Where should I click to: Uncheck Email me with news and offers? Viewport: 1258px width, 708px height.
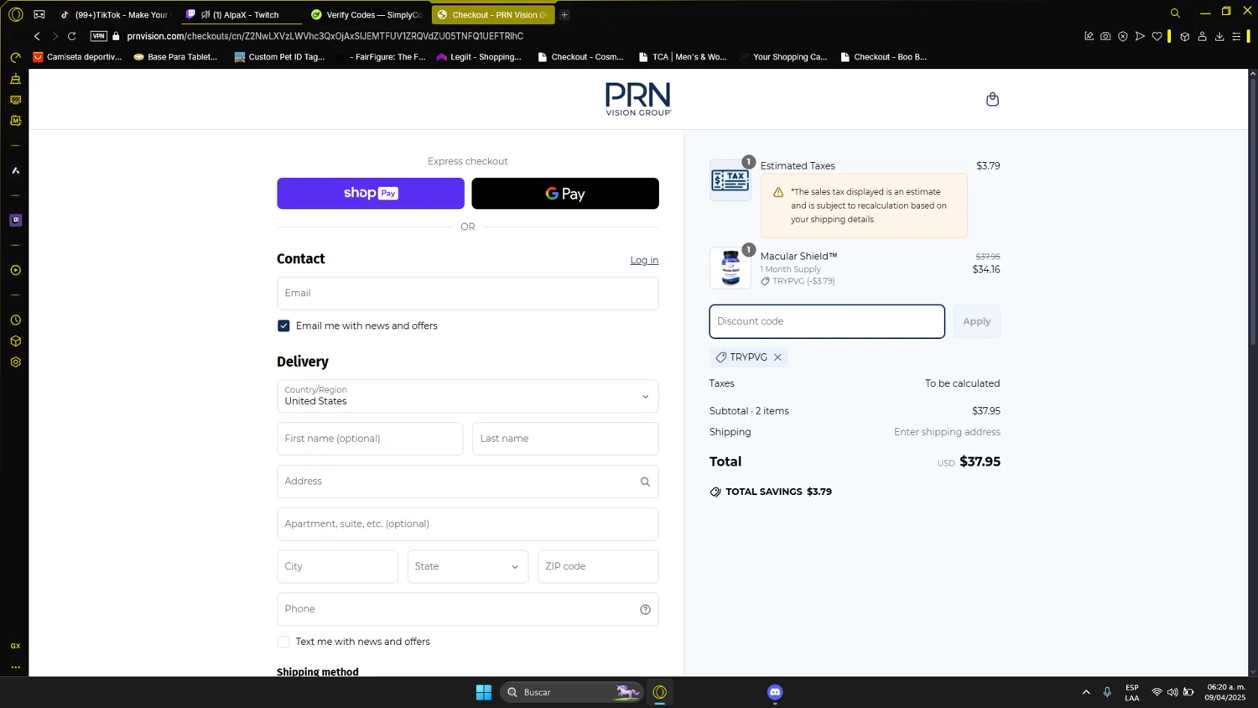click(x=283, y=325)
